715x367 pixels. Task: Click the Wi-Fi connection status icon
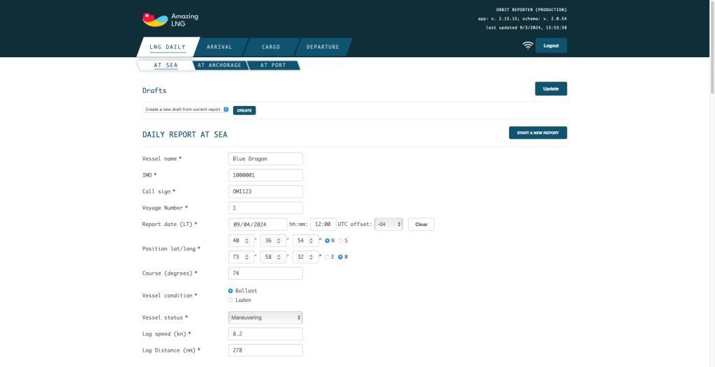528,45
